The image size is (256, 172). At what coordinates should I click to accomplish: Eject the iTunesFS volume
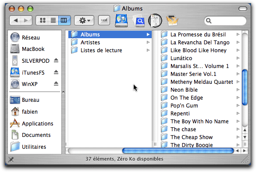[x=56, y=72]
